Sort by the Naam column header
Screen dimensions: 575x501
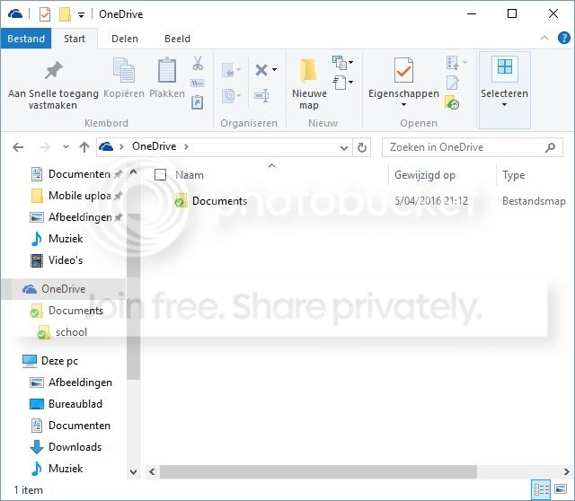pyautogui.click(x=190, y=175)
